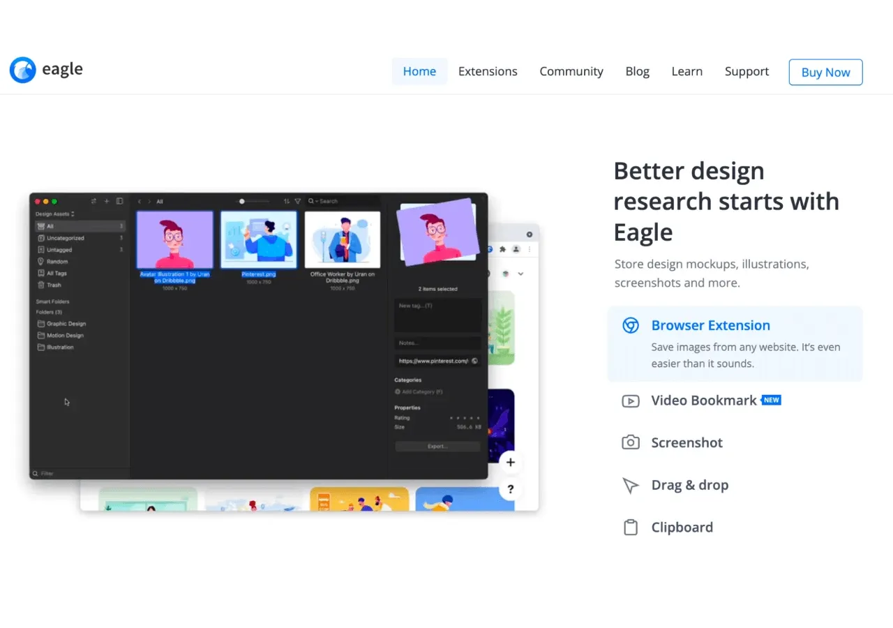Viewport: 893px width, 628px height.
Task: Select the Browser Extension feature
Action: pos(735,344)
